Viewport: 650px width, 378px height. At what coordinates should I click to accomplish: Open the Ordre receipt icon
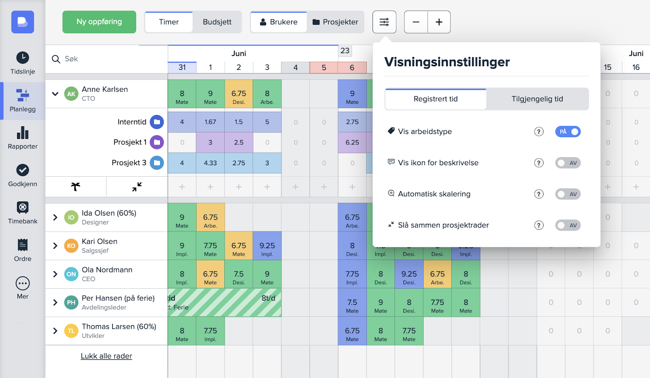pyautogui.click(x=23, y=245)
